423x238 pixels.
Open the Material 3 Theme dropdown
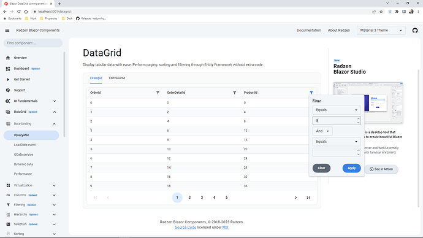tap(381, 31)
